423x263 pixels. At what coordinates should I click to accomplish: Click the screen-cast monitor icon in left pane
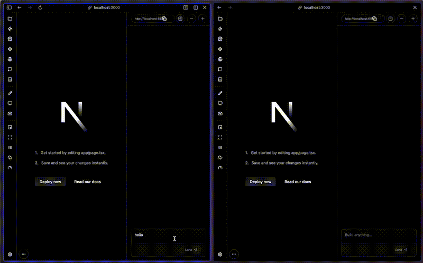pos(10,103)
